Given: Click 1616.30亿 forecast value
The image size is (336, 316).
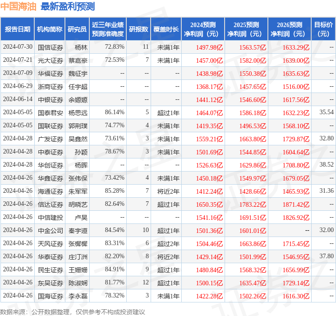Looking at the screenshot, I should (296, 296).
